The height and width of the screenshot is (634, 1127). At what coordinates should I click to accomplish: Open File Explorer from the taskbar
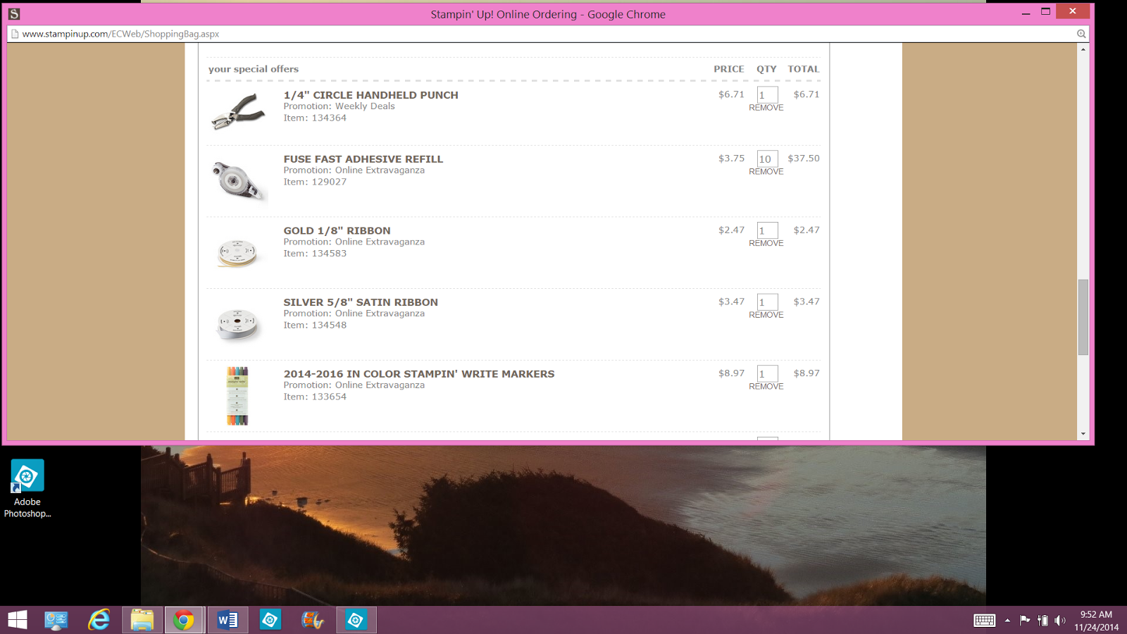[x=142, y=620]
